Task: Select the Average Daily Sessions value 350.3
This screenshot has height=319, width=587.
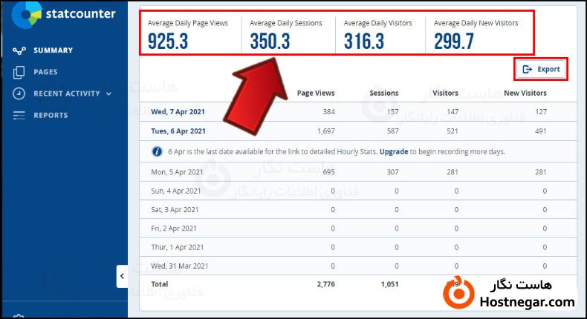Action: pyautogui.click(x=270, y=42)
